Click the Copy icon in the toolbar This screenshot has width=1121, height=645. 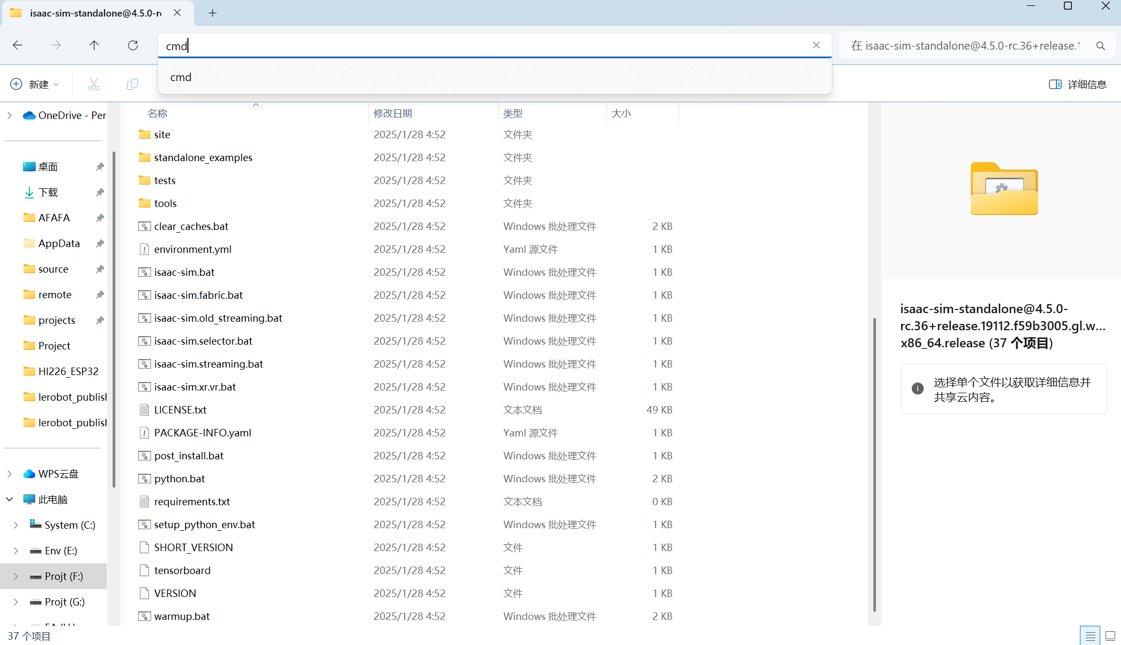[x=132, y=84]
